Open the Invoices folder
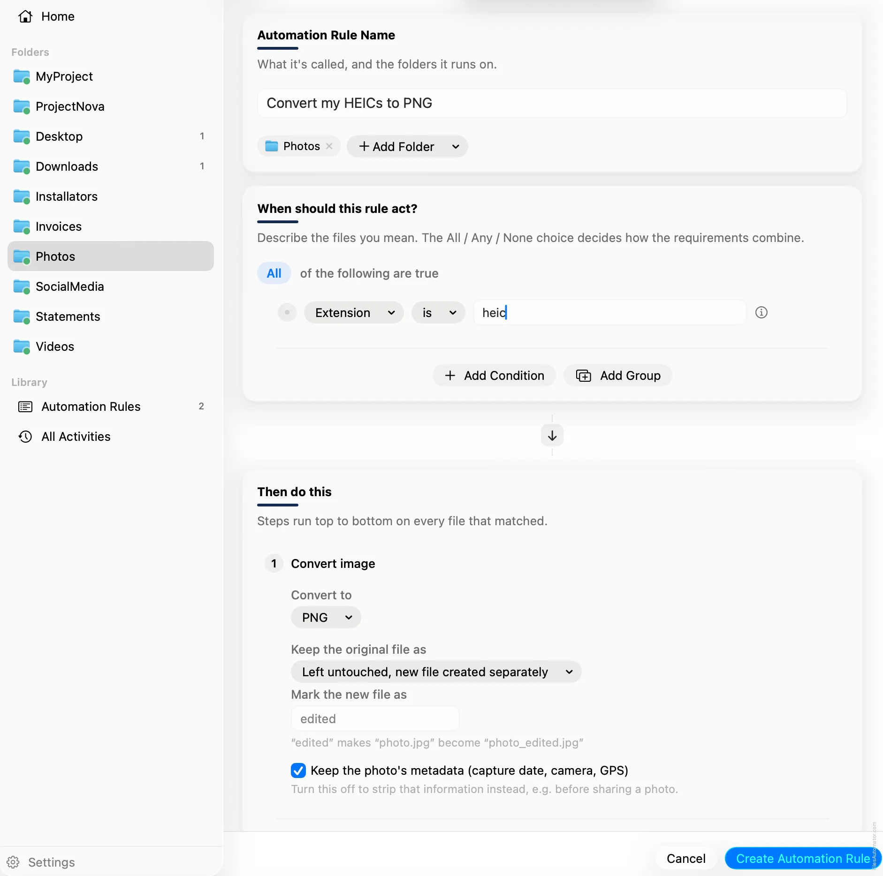Screen dimensions: 883x876 (111, 227)
